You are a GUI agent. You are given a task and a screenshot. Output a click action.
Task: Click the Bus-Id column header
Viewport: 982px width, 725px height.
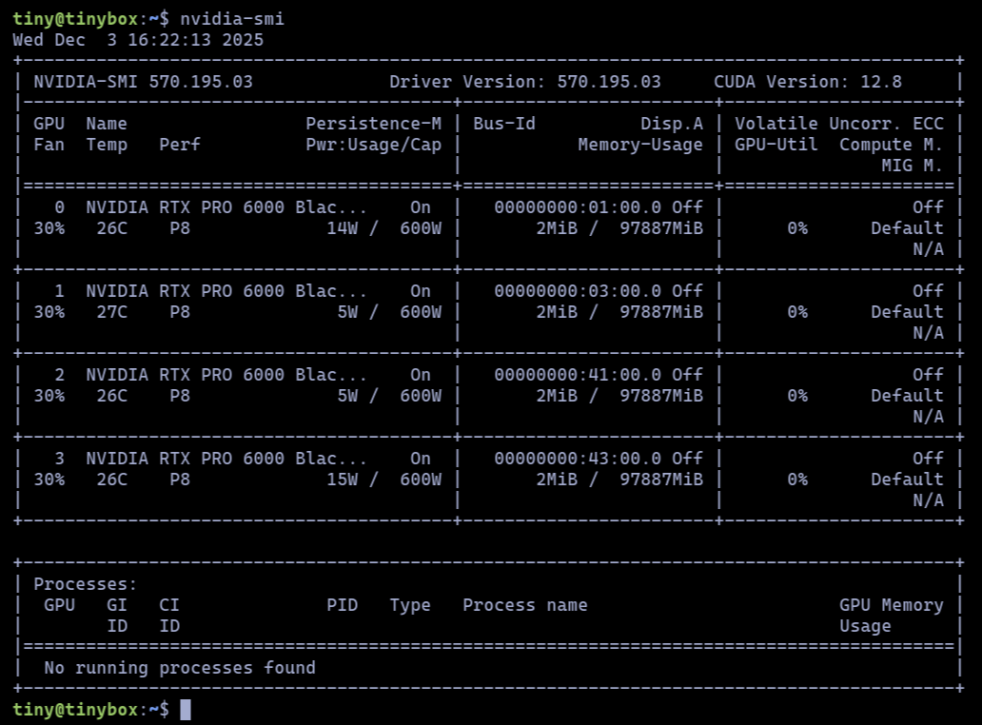[504, 124]
